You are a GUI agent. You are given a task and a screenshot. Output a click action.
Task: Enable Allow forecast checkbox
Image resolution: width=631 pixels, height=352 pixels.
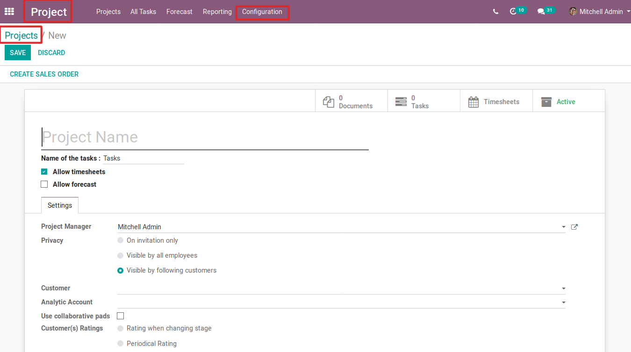(x=44, y=184)
